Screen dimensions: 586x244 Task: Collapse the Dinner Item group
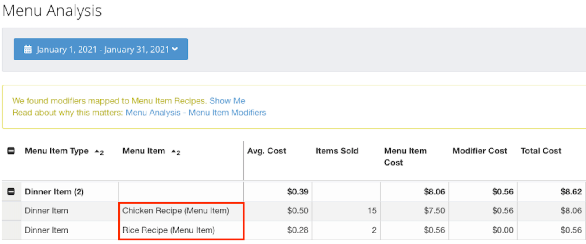pos(11,191)
